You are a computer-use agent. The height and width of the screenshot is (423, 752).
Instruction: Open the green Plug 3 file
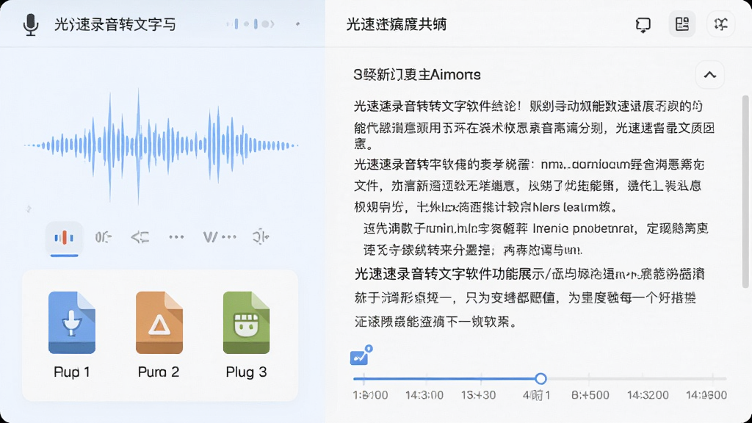[x=246, y=323]
